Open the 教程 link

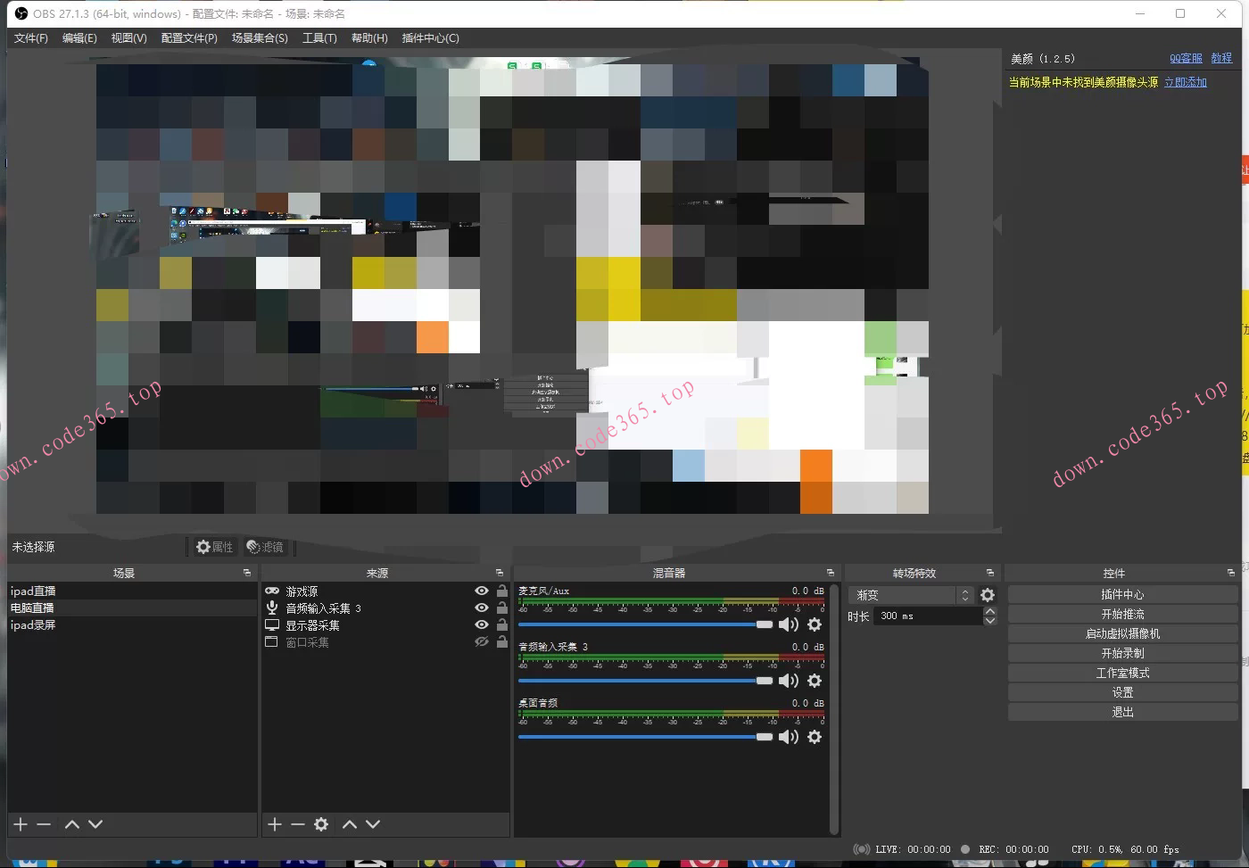click(1221, 58)
